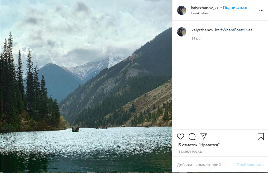View the 15 отметок "Нравится" likes list

click(x=198, y=145)
